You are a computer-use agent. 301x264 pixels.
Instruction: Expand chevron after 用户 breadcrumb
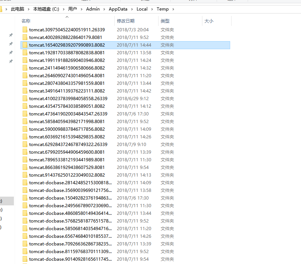point(81,9)
